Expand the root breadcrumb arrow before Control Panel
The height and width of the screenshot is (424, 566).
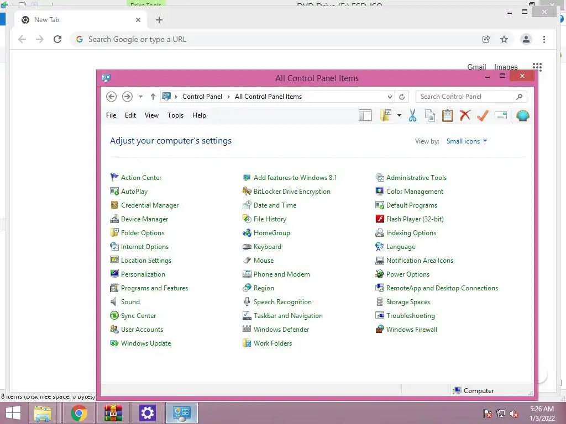(x=176, y=97)
